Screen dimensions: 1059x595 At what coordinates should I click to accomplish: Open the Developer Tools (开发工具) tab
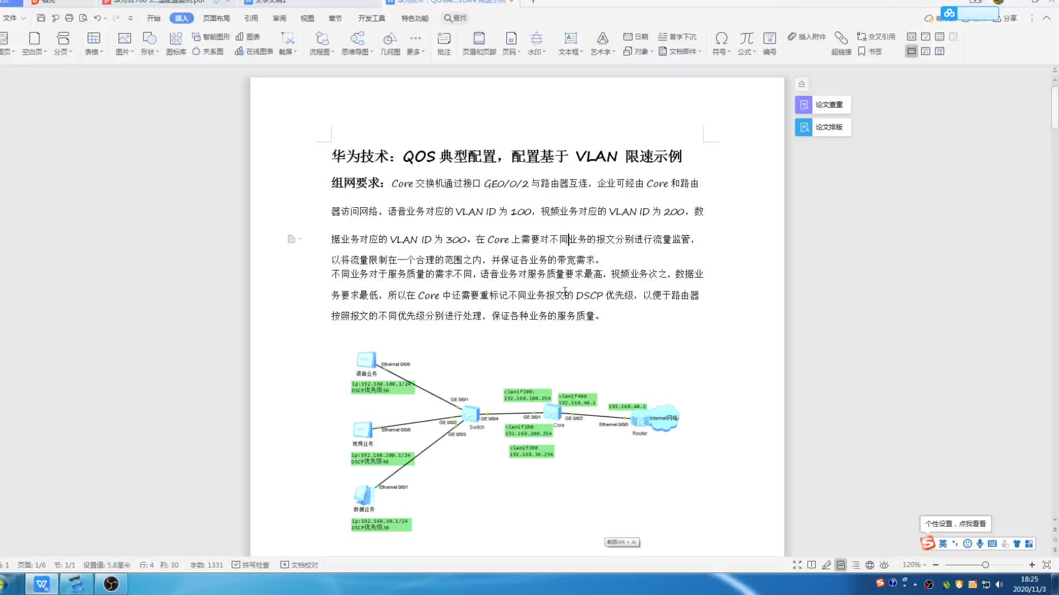tap(372, 18)
